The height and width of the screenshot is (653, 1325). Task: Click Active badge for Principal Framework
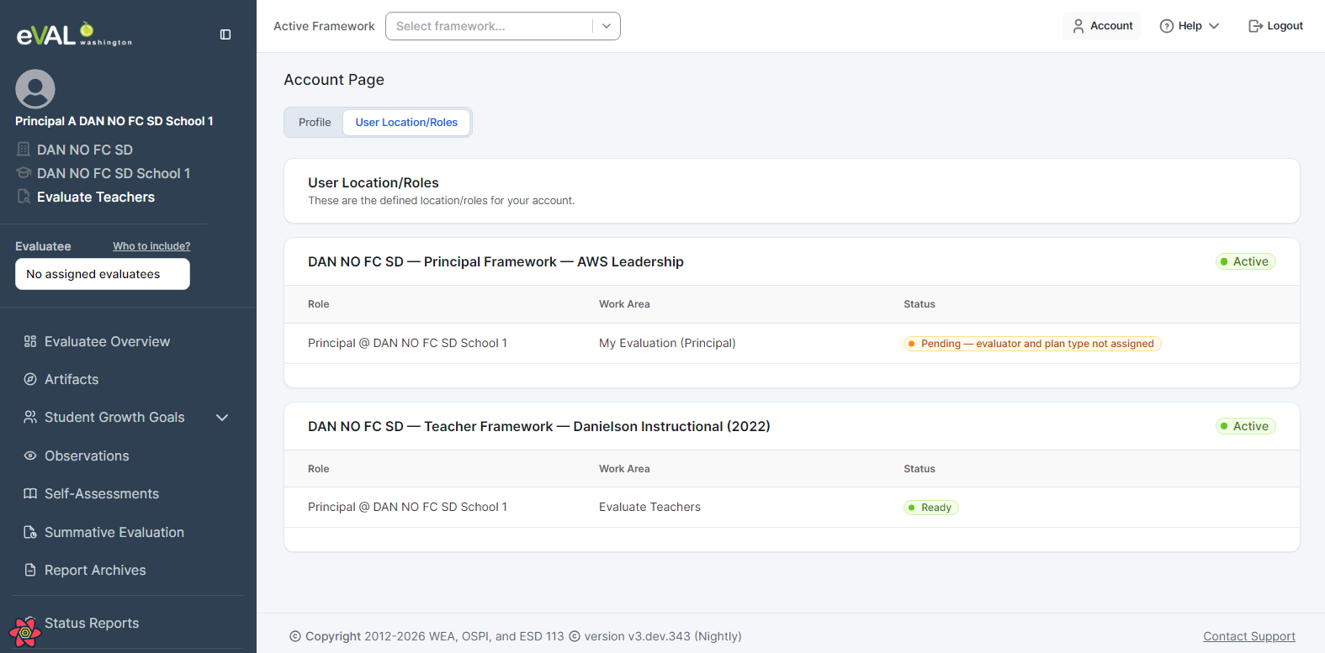tap(1246, 261)
